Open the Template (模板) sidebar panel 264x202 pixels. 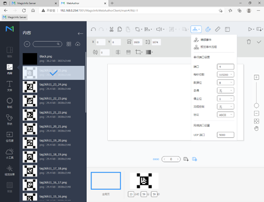click(x=10, y=52)
